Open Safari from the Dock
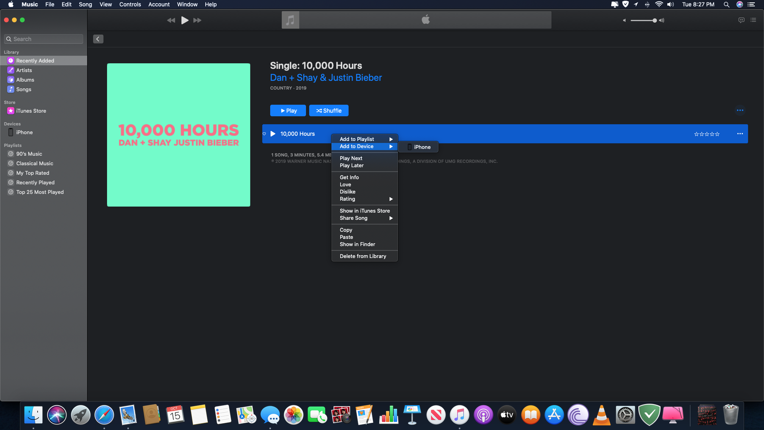 [x=104, y=415]
